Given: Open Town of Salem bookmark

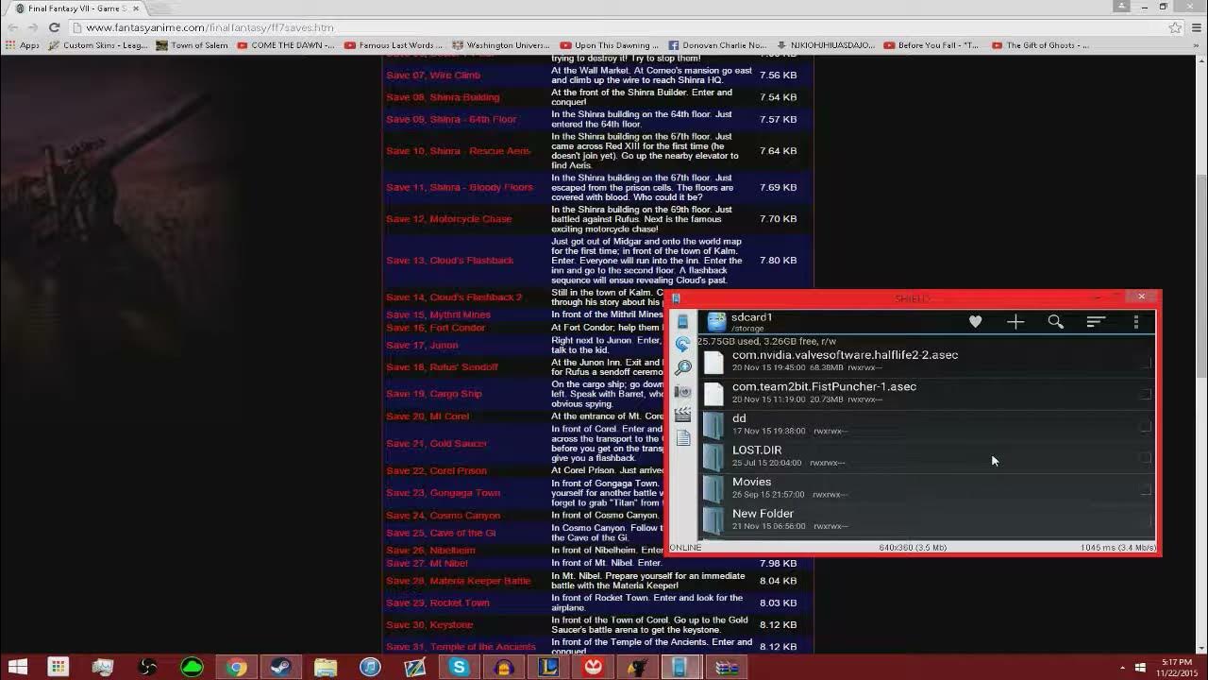Looking at the screenshot, I should tap(193, 45).
